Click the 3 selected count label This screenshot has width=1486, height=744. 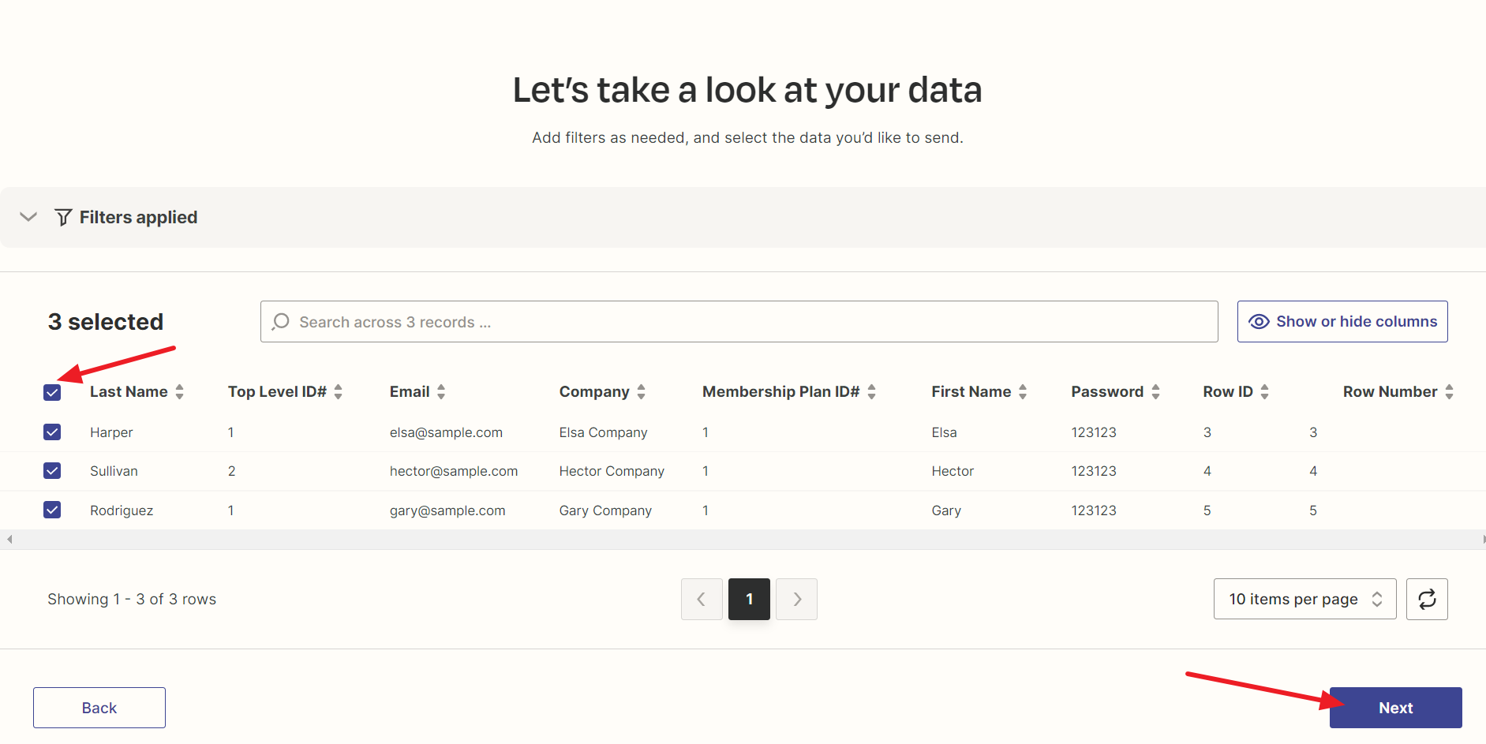point(106,322)
